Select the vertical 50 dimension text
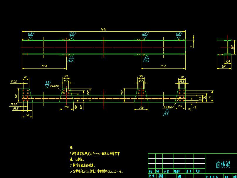The image size is (237, 178). pos(195,107)
